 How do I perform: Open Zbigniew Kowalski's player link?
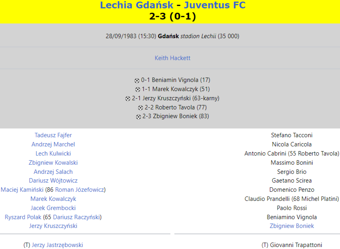point(53,162)
